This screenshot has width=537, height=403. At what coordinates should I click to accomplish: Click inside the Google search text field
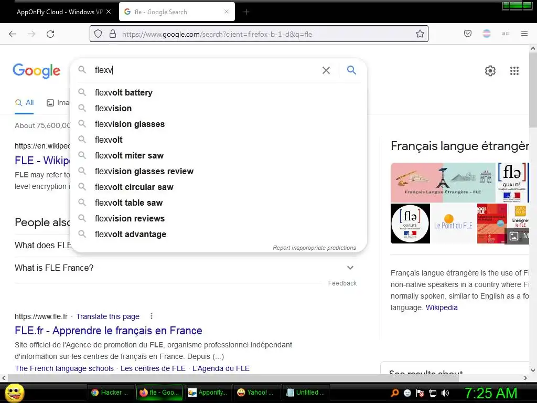[x=206, y=70]
